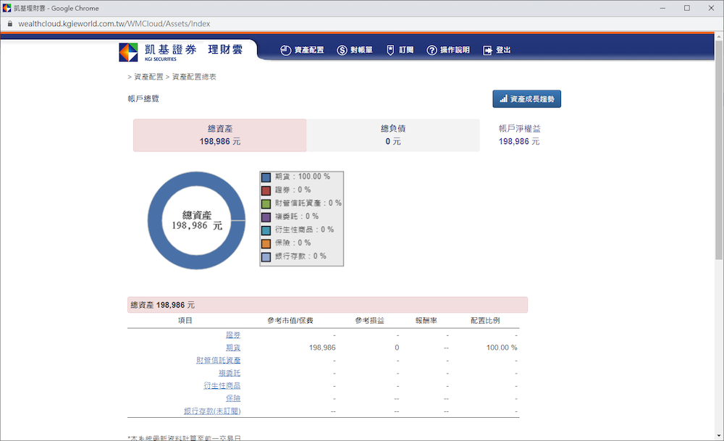The height and width of the screenshot is (441, 724).
Task: Click the dollar sign icon beside 對帳單
Action: coord(342,50)
